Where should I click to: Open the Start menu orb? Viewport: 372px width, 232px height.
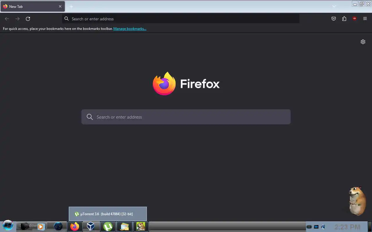pyautogui.click(x=8, y=226)
